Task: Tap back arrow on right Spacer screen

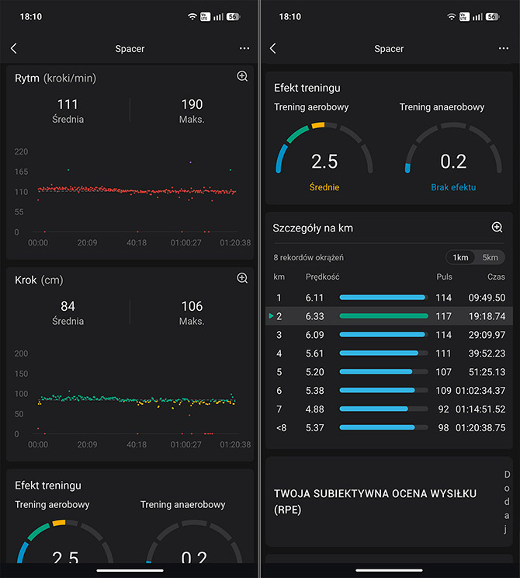Action: coord(273,48)
